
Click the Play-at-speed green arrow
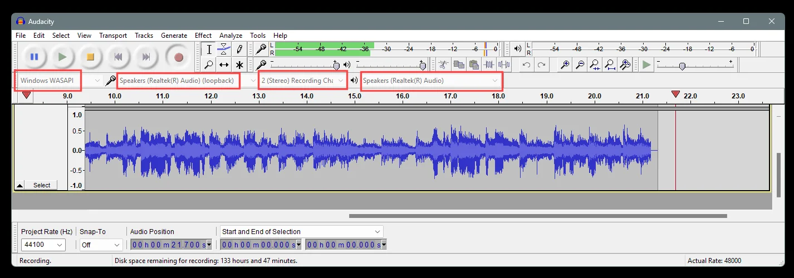pos(646,65)
